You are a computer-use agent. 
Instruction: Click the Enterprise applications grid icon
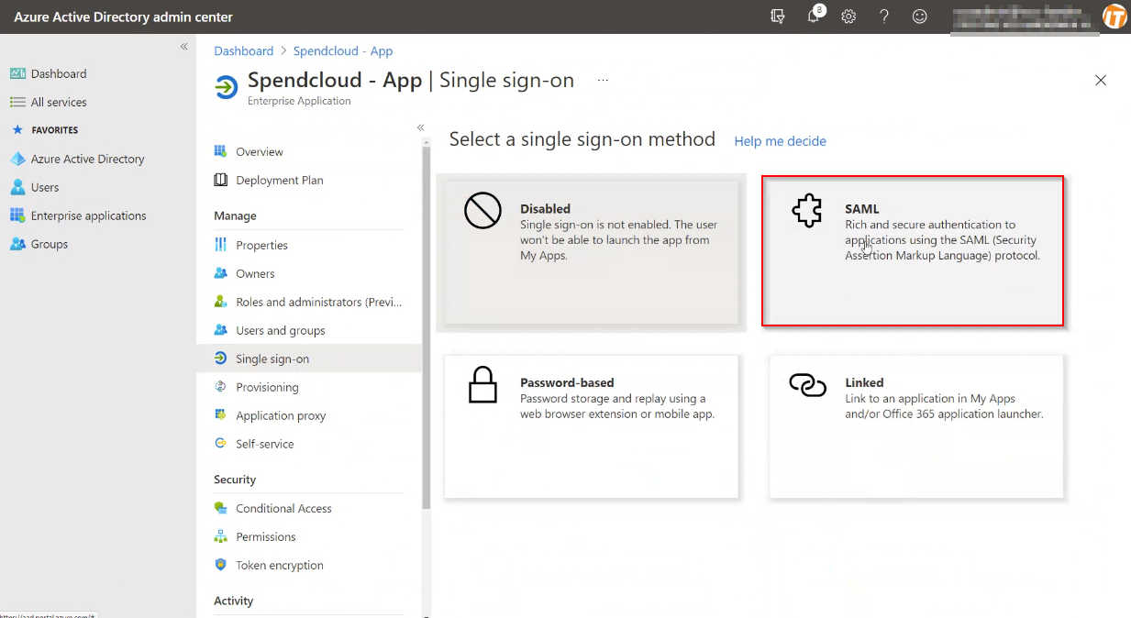pyautogui.click(x=17, y=215)
